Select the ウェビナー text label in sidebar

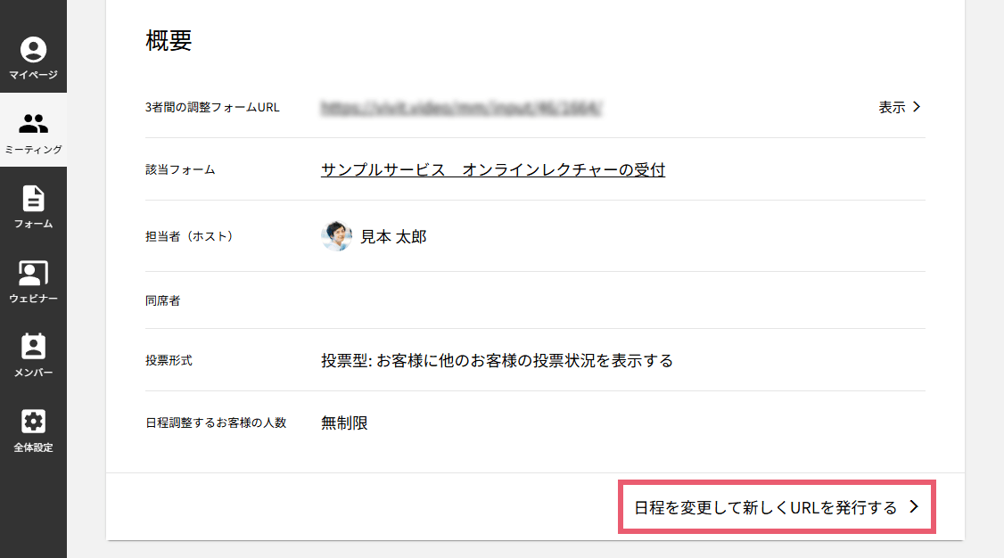tap(33, 299)
